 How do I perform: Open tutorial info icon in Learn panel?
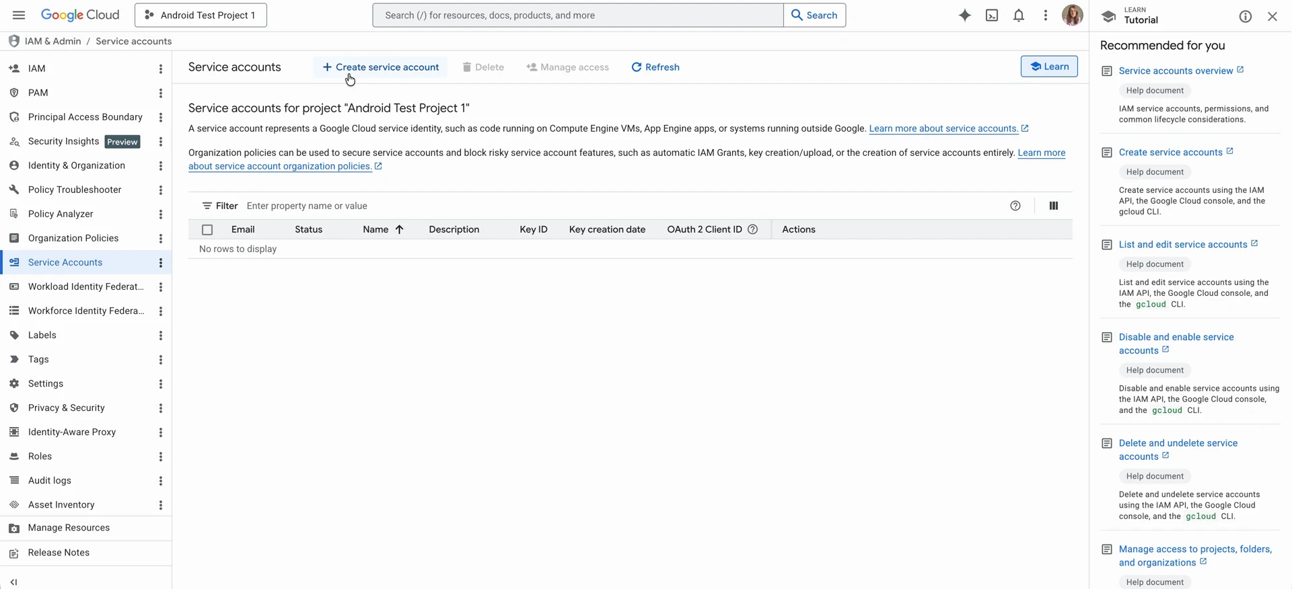[1246, 16]
